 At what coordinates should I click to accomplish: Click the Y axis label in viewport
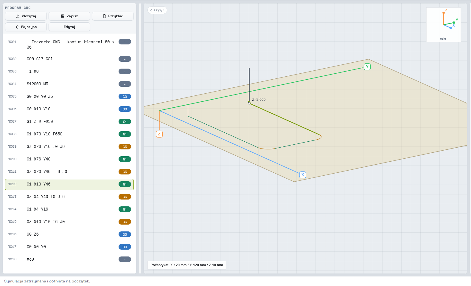click(x=367, y=67)
